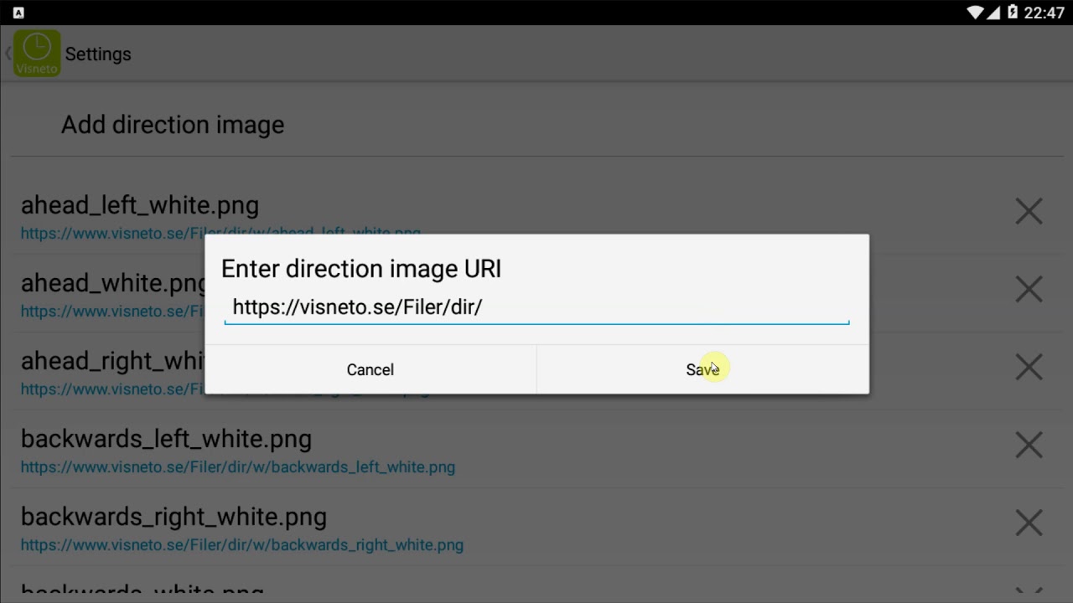
Task: Open Add direction image option
Action: tap(173, 125)
